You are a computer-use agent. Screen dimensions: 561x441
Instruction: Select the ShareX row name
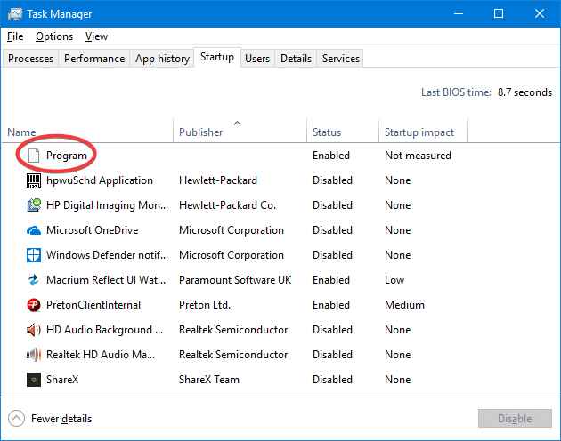62,380
